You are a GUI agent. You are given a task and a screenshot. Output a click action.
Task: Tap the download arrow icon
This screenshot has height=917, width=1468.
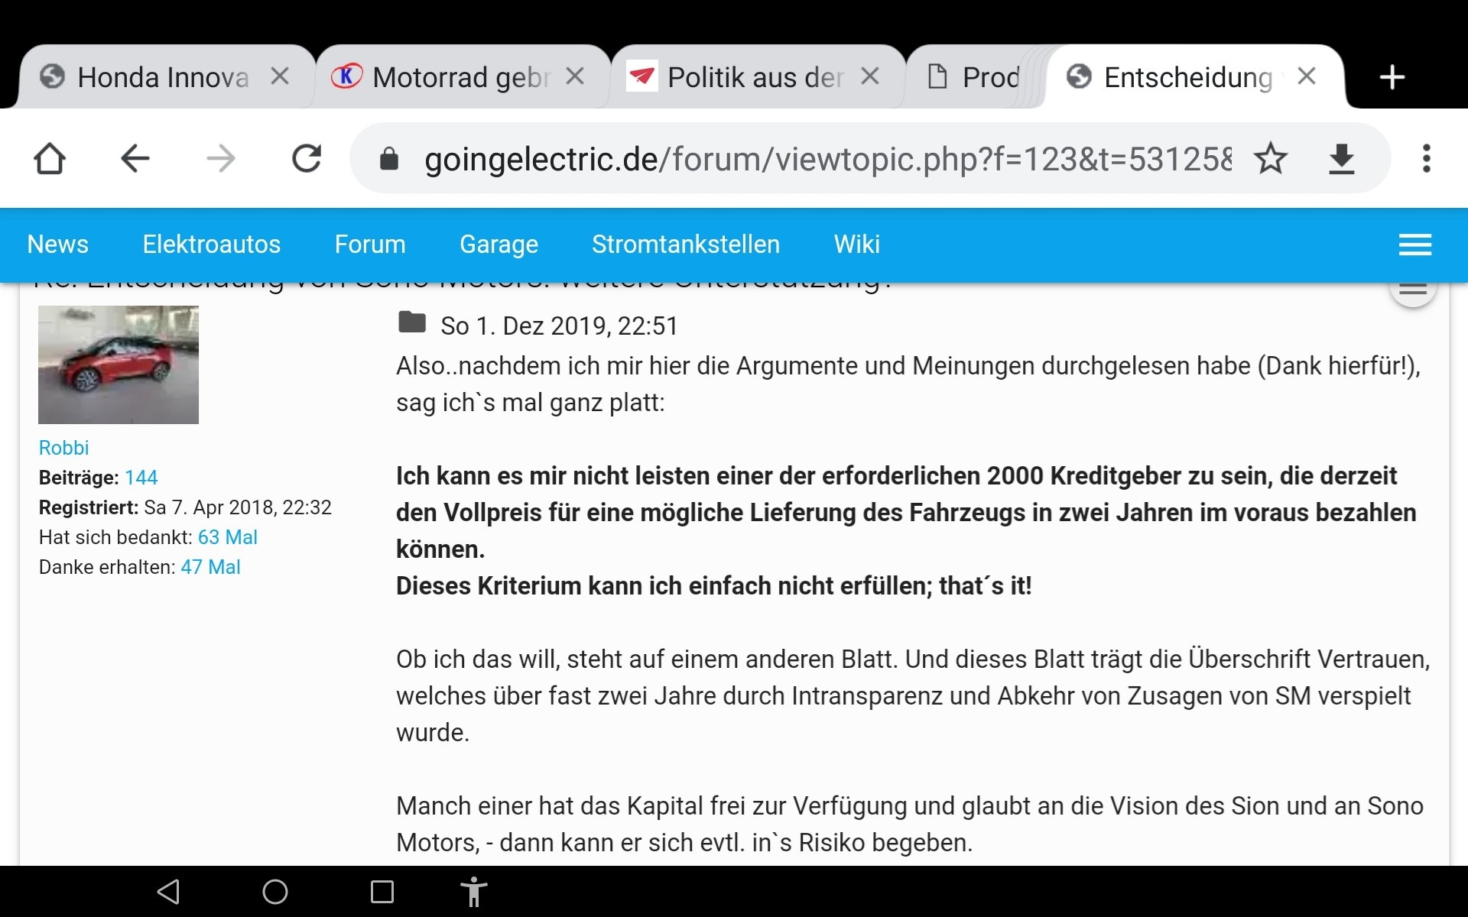1341,159
